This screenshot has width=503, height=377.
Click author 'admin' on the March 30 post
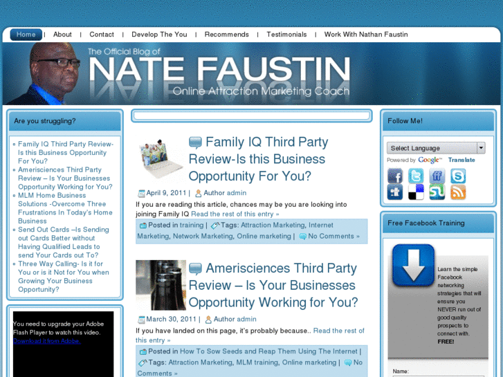pyautogui.click(x=246, y=319)
